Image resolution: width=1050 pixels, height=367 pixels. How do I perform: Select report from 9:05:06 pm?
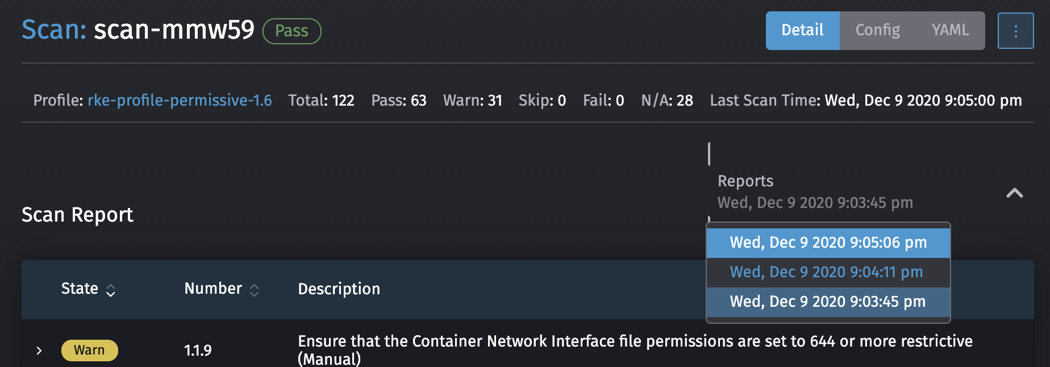pyautogui.click(x=827, y=243)
